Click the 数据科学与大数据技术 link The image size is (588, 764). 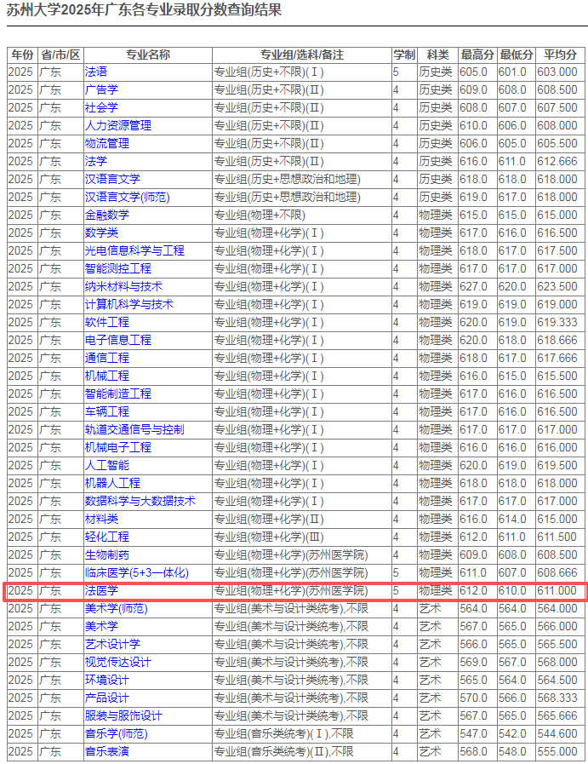pos(140,501)
